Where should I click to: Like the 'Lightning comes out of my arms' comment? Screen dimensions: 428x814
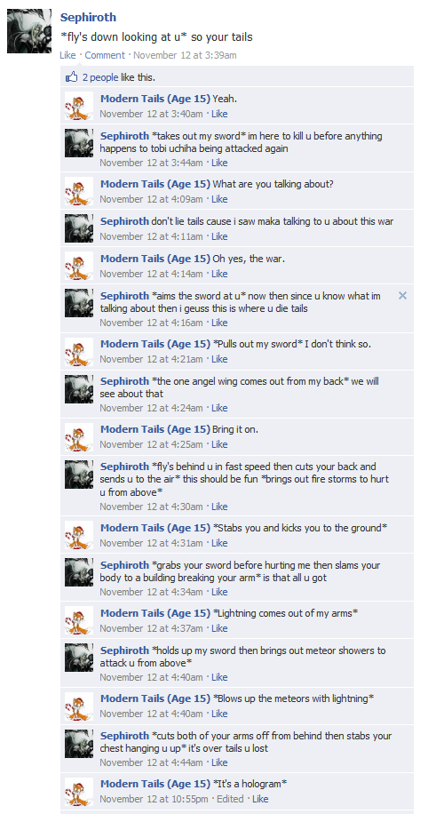[219, 628]
